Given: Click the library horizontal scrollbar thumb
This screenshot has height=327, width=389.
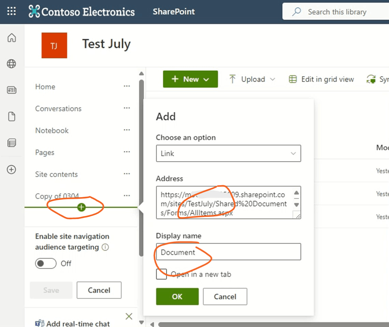Looking at the screenshot, I should (274, 325).
